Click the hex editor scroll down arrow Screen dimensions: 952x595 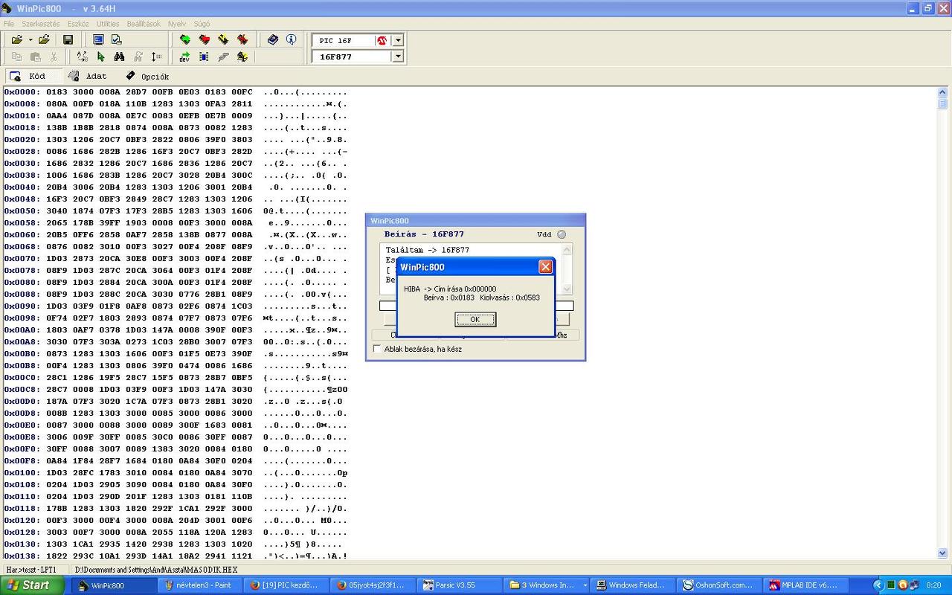pyautogui.click(x=942, y=553)
